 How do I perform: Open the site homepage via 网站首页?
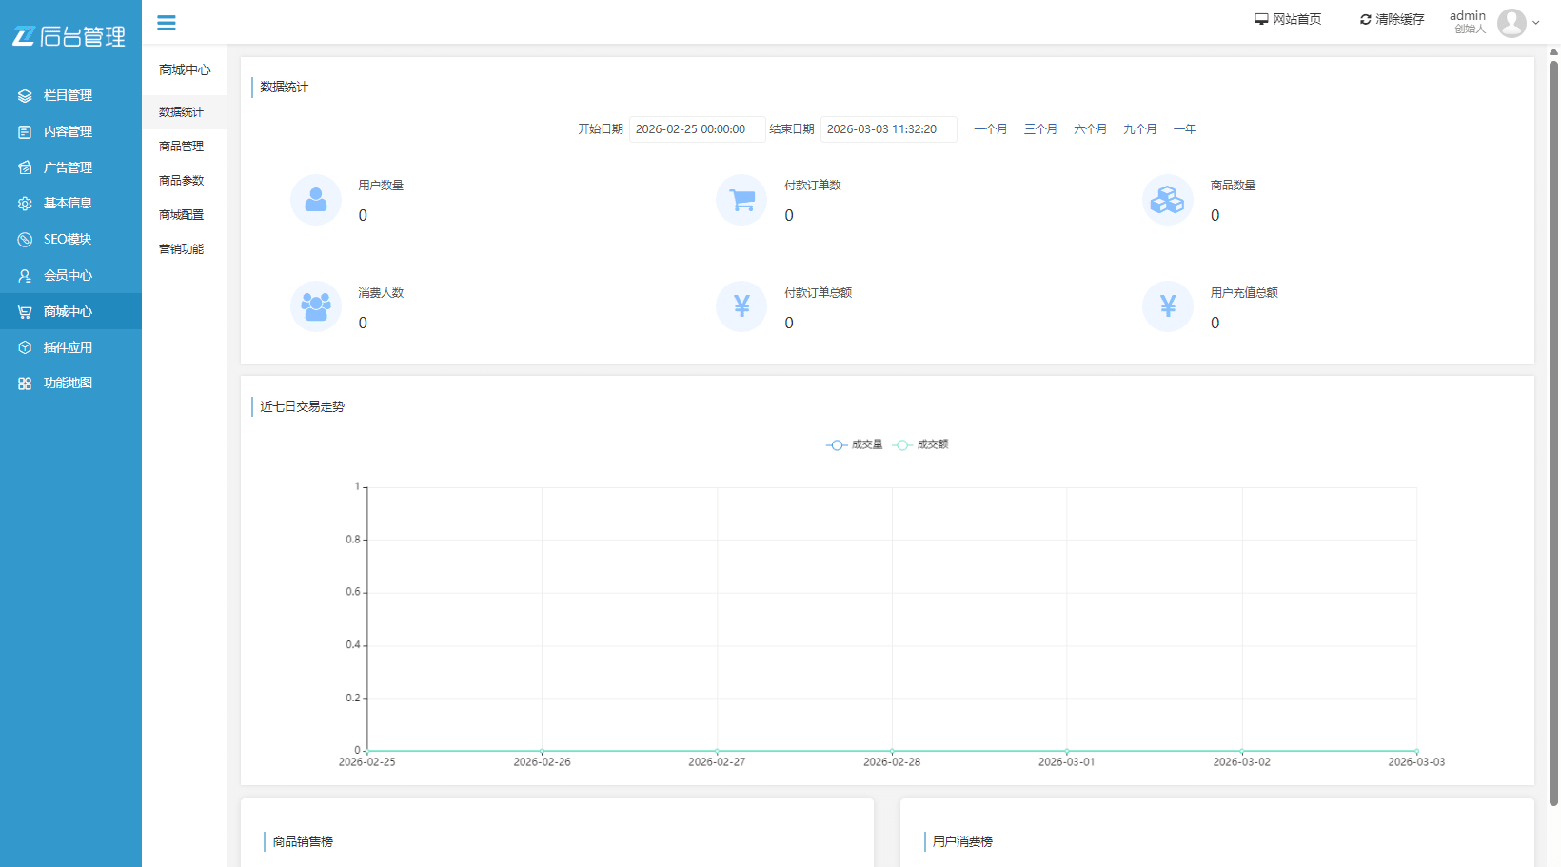click(x=1288, y=18)
